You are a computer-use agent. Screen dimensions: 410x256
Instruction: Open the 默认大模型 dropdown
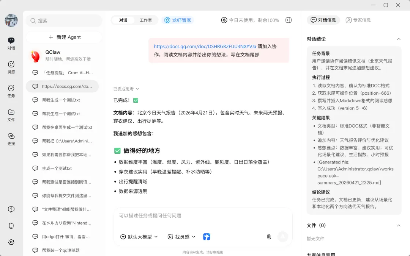[x=139, y=236]
